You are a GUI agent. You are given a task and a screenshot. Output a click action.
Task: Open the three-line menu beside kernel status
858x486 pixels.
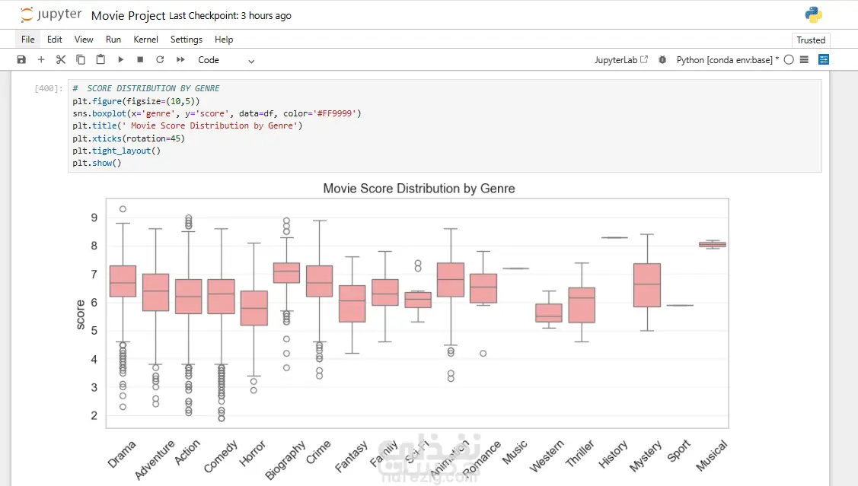coord(805,59)
